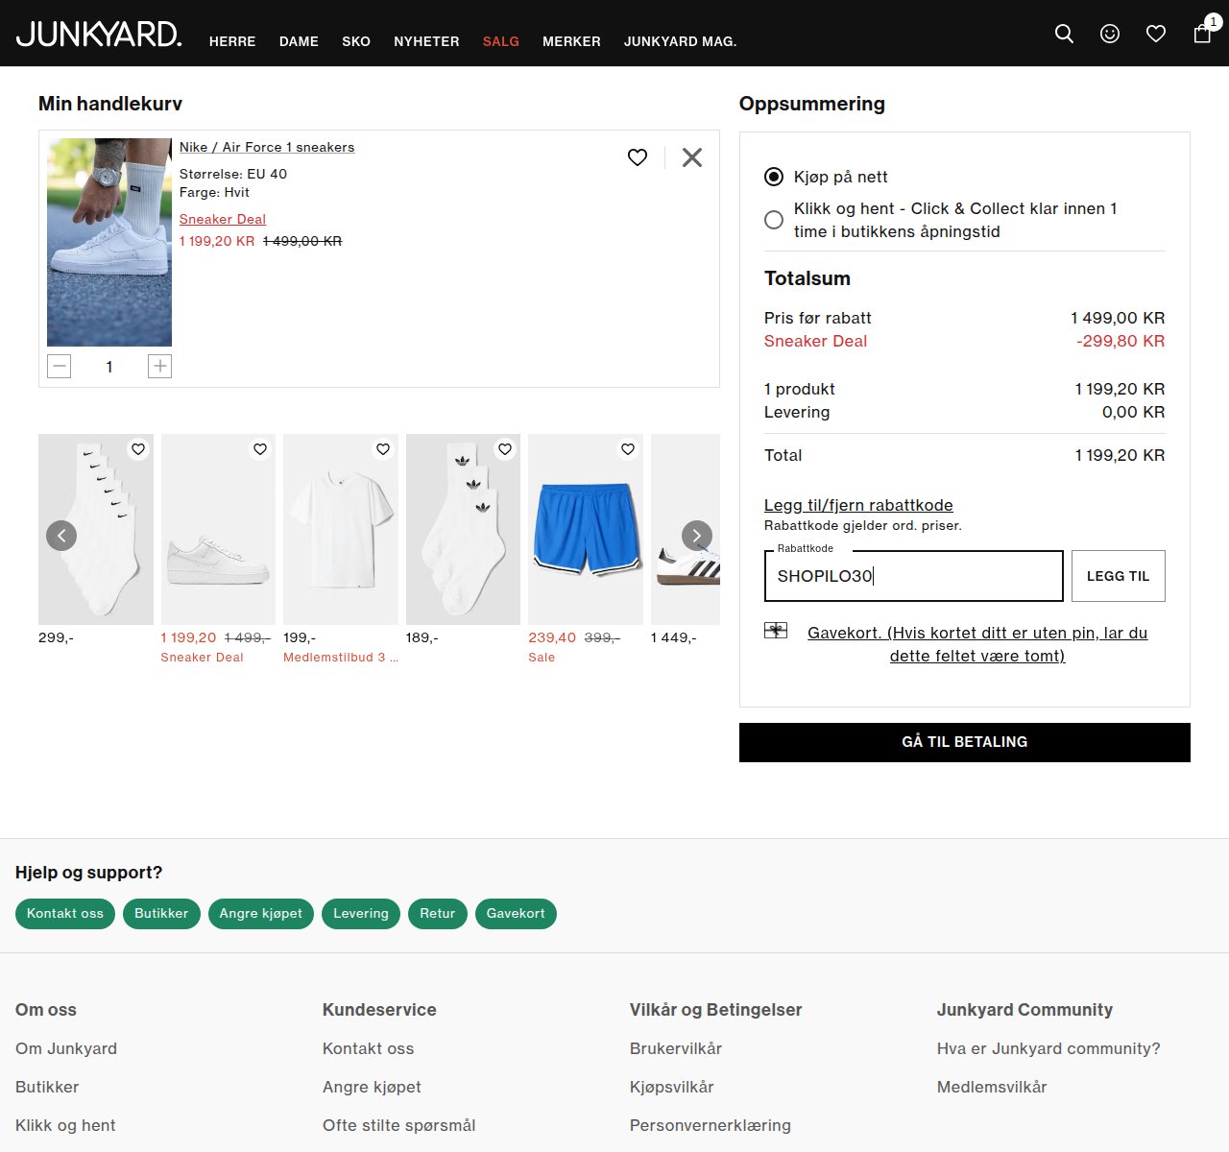Click the gift card icon
The image size is (1229, 1152).
click(776, 631)
